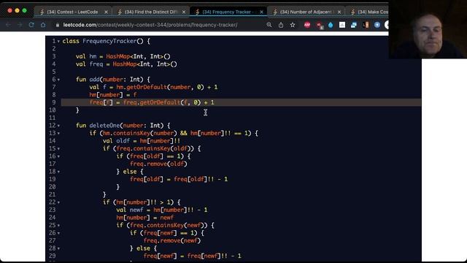Close the Number of Adjacent tab

pos(339,12)
